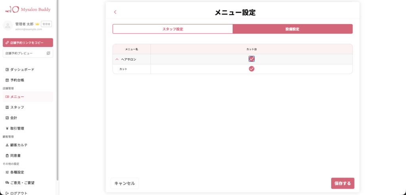Click the ログアウト sidebar link
406x195 pixels.
pyautogui.click(x=17, y=193)
